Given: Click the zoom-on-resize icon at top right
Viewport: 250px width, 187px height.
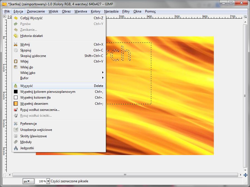Looking at the screenshot, I should click(245, 17).
